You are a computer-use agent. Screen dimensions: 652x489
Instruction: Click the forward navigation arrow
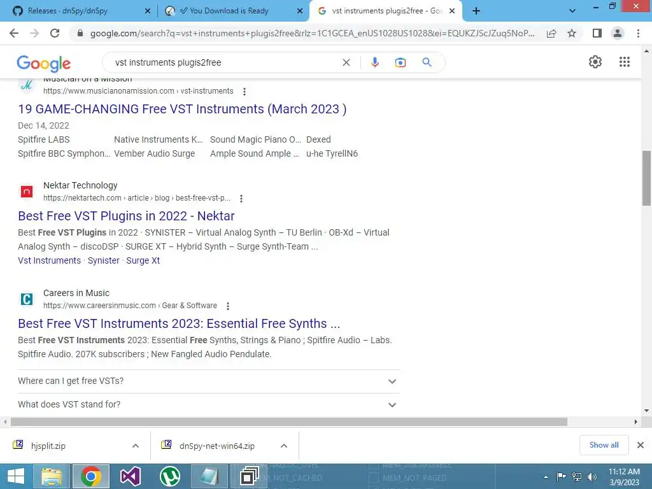point(34,33)
